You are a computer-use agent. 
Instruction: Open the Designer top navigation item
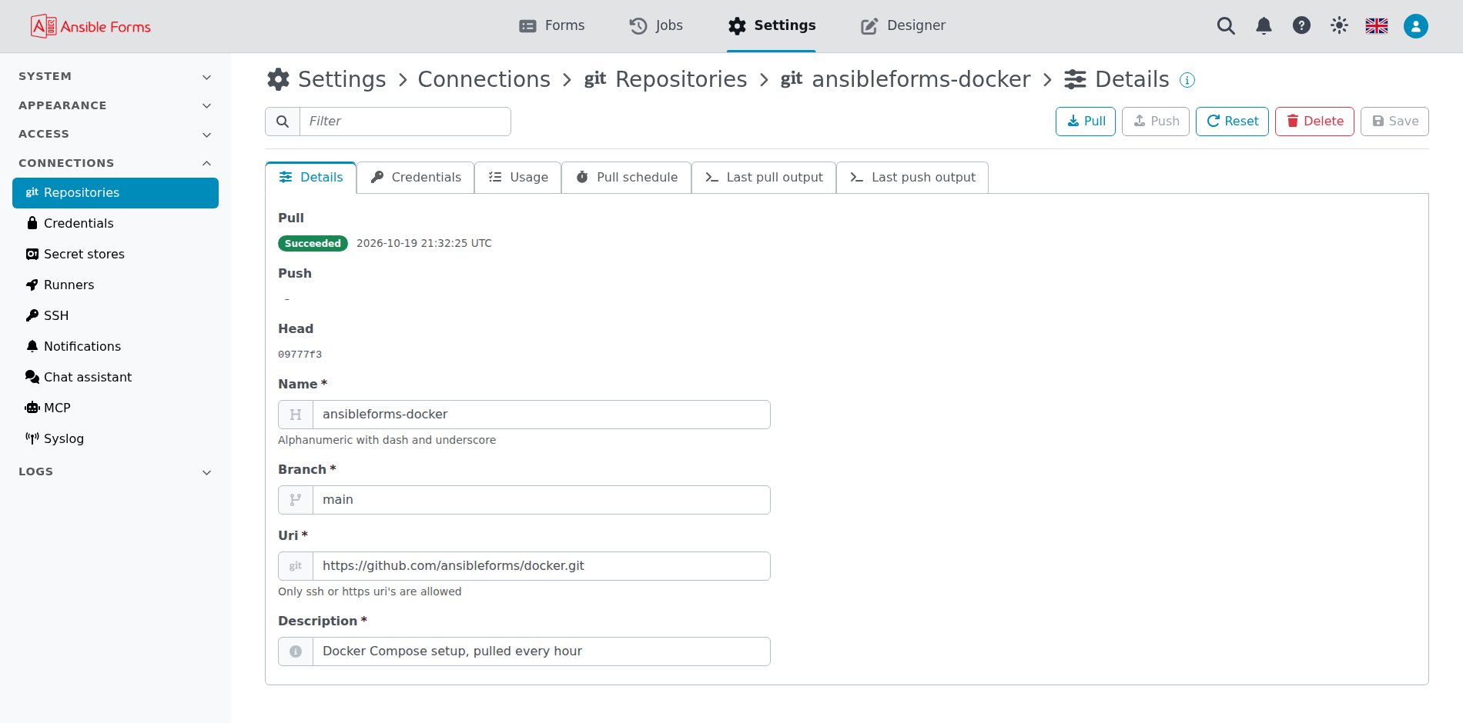(903, 25)
